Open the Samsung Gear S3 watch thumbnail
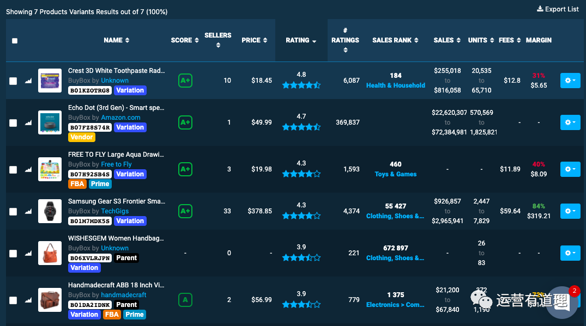Image resolution: width=586 pixels, height=326 pixels. 50,211
